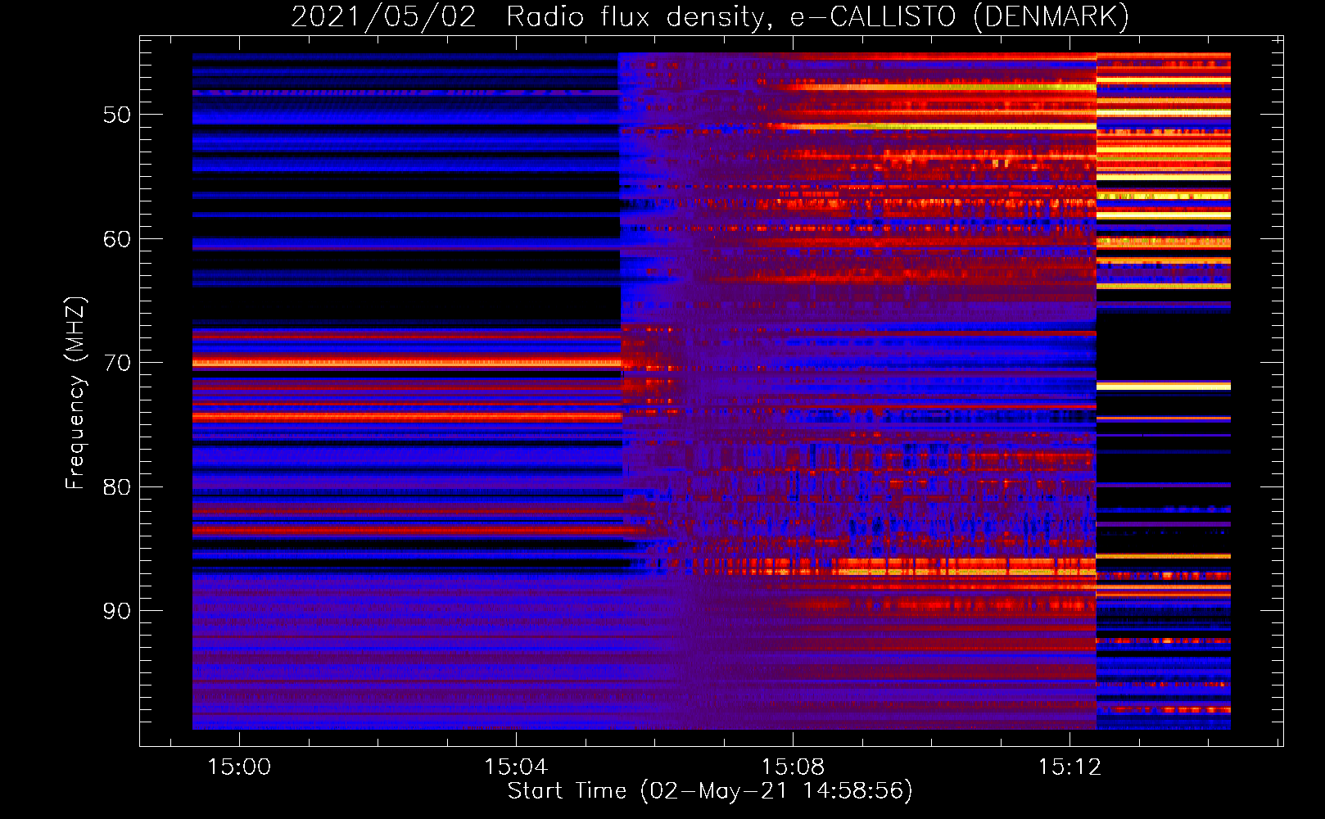Click the 15:08 time tick label
1325x819 pixels.
point(793,767)
